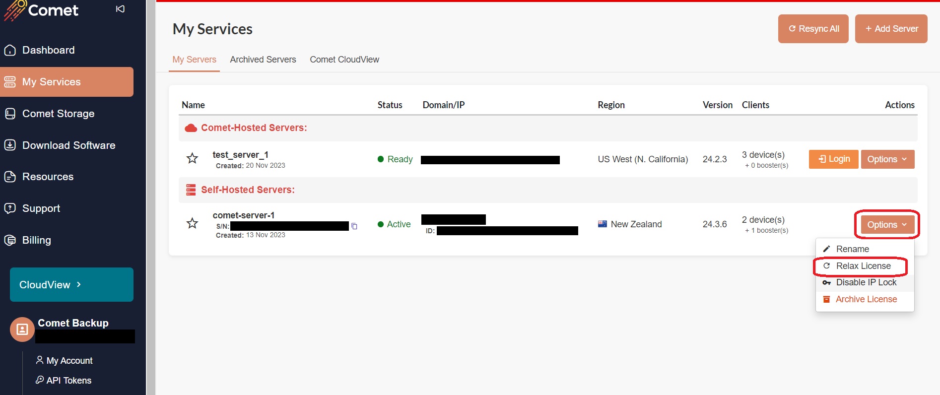The width and height of the screenshot is (940, 395).
Task: Click the Comet Storage disk icon
Action: click(x=10, y=114)
